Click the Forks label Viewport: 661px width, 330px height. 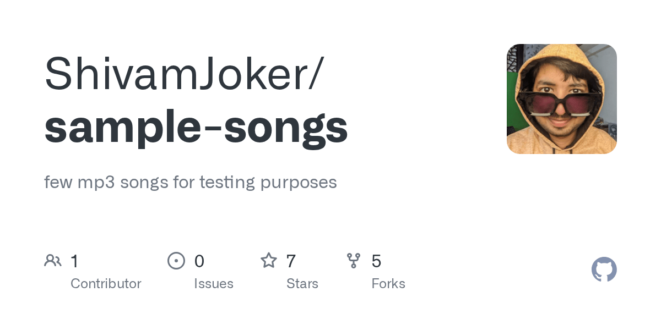tap(388, 284)
